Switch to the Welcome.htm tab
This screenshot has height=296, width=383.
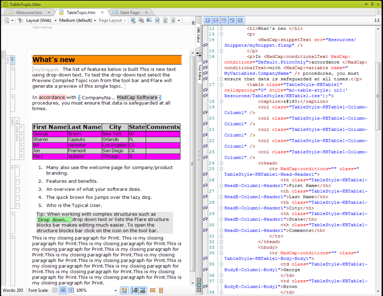[29, 12]
